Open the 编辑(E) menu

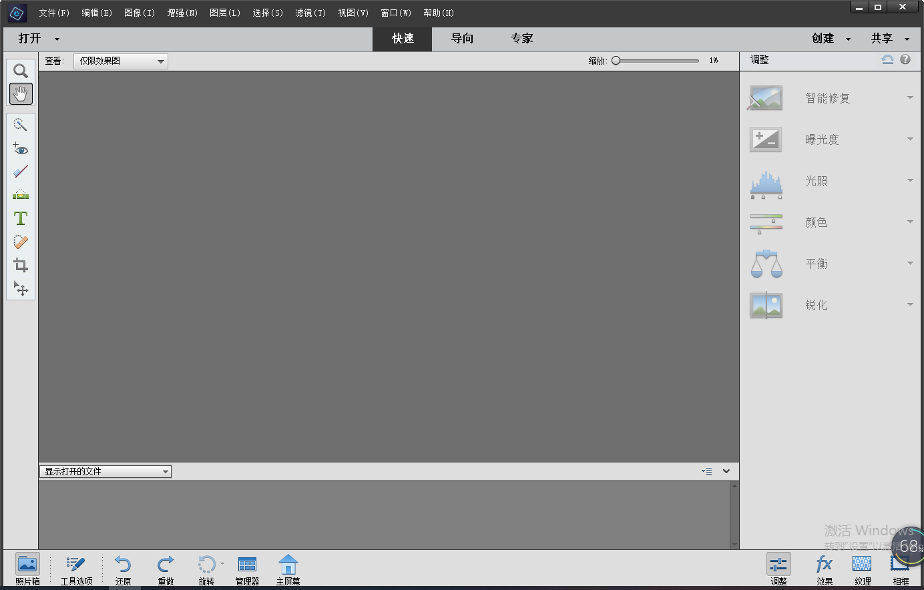click(x=97, y=13)
